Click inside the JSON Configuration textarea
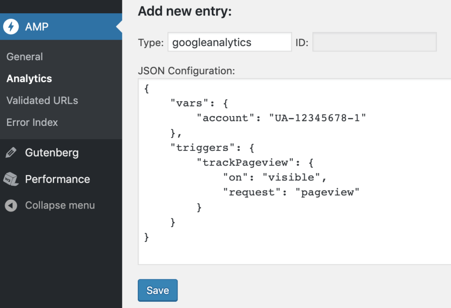The image size is (451, 308). (x=295, y=172)
